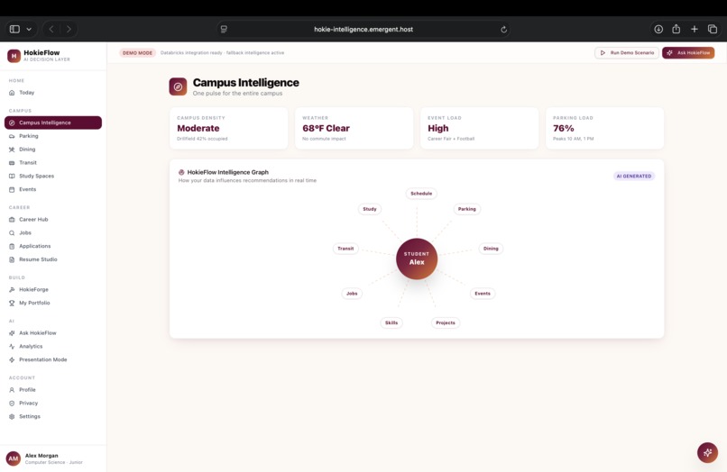Click the Events calendar icon
The height and width of the screenshot is (472, 727).
click(x=12, y=189)
